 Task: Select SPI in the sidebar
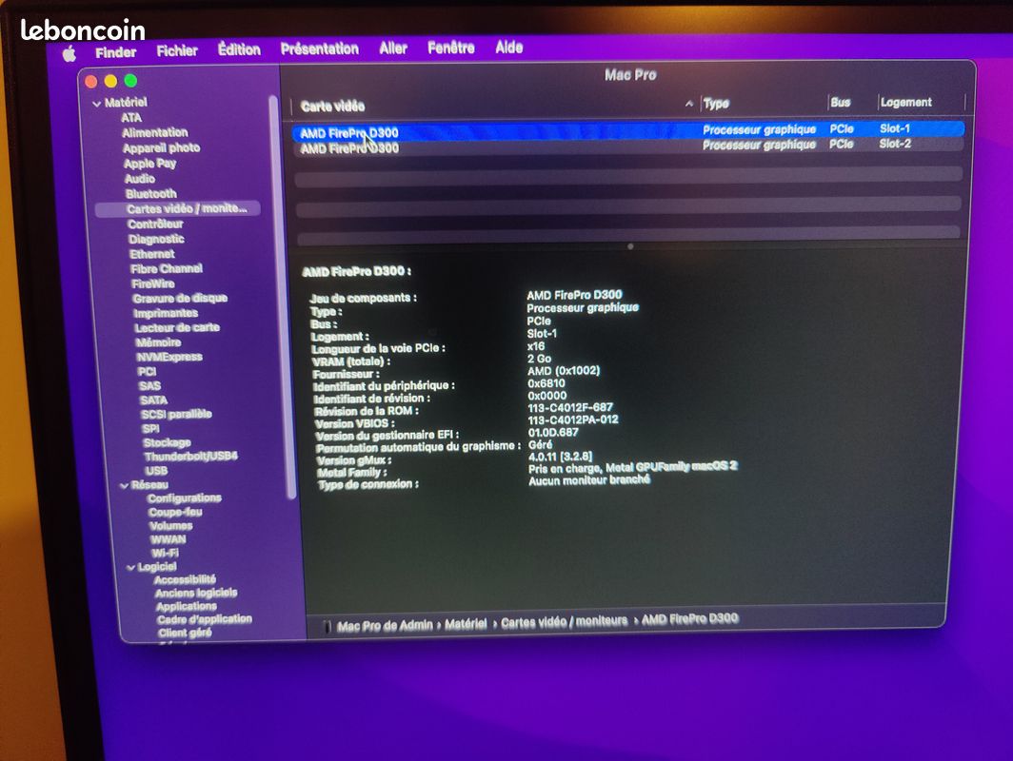click(x=151, y=428)
